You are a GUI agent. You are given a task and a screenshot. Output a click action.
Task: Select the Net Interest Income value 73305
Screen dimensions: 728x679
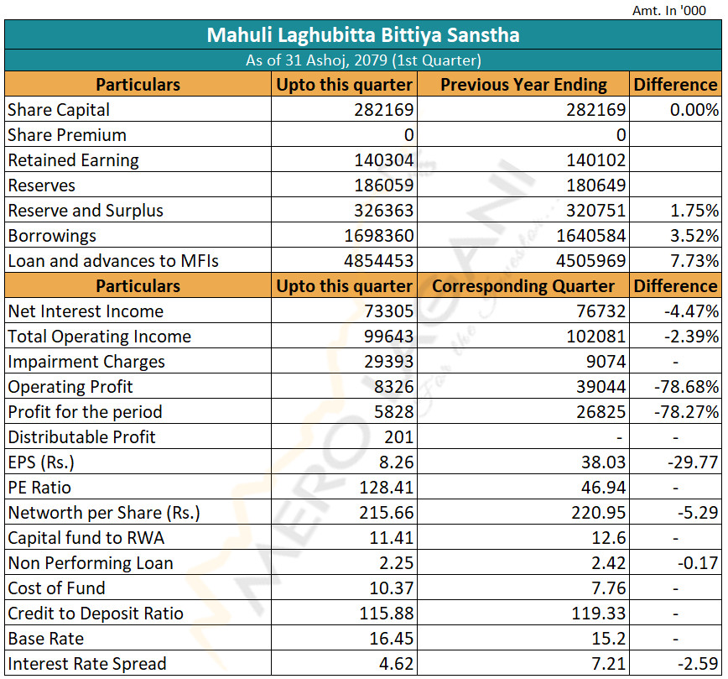click(388, 311)
